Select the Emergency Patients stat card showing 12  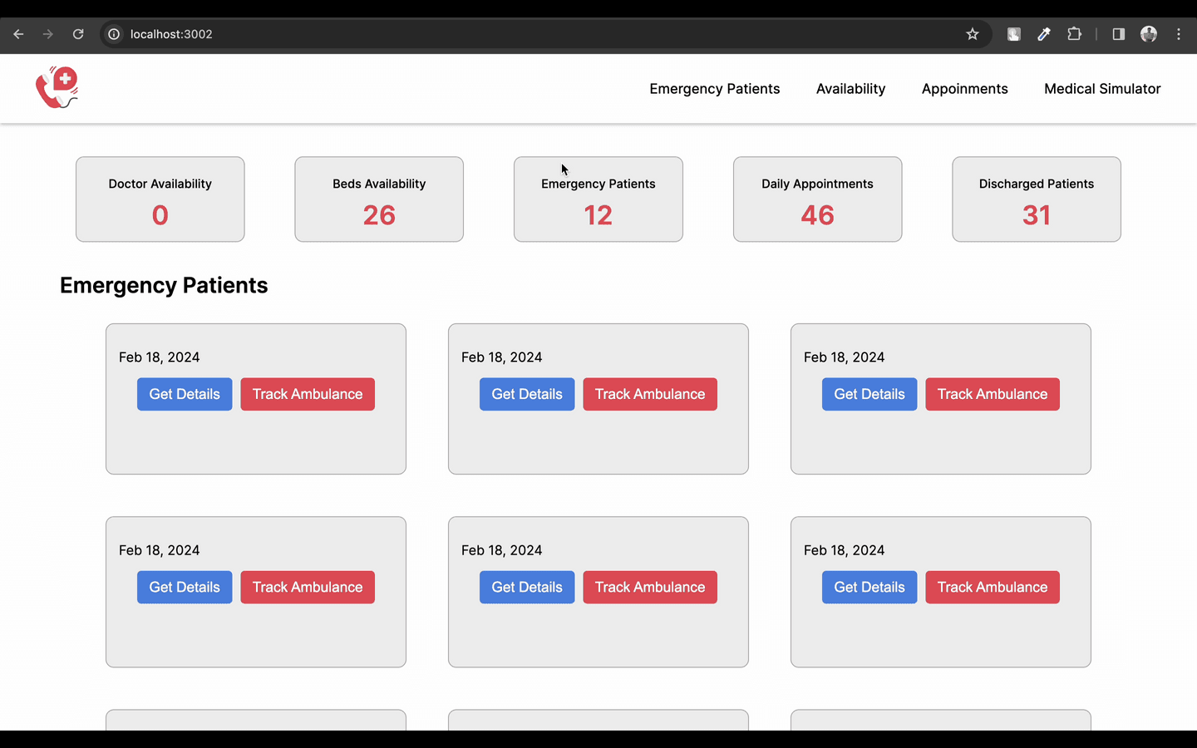598,199
